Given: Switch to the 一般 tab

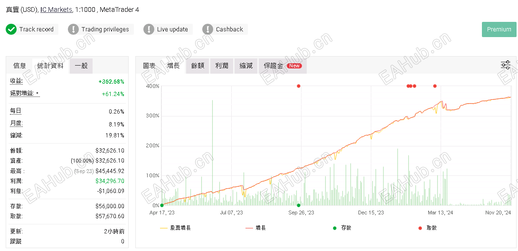Looking at the screenshot, I should coord(81,66).
